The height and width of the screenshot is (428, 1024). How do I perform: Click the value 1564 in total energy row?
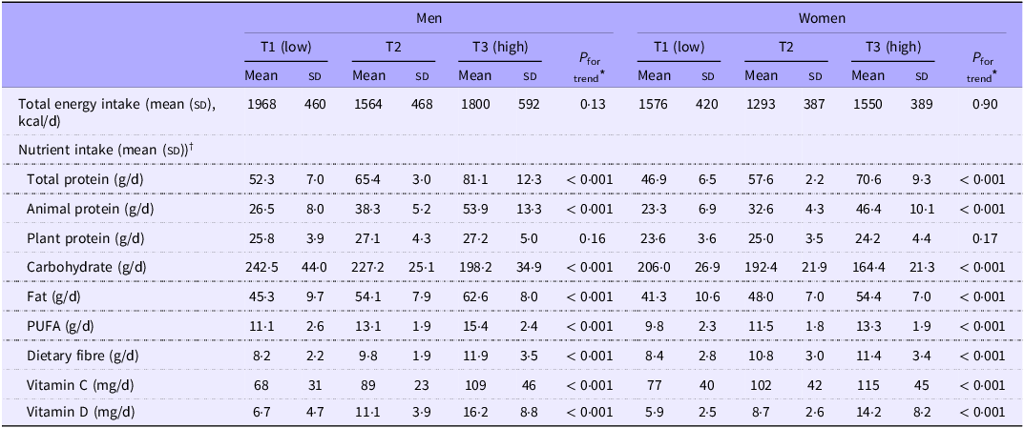coord(368,104)
